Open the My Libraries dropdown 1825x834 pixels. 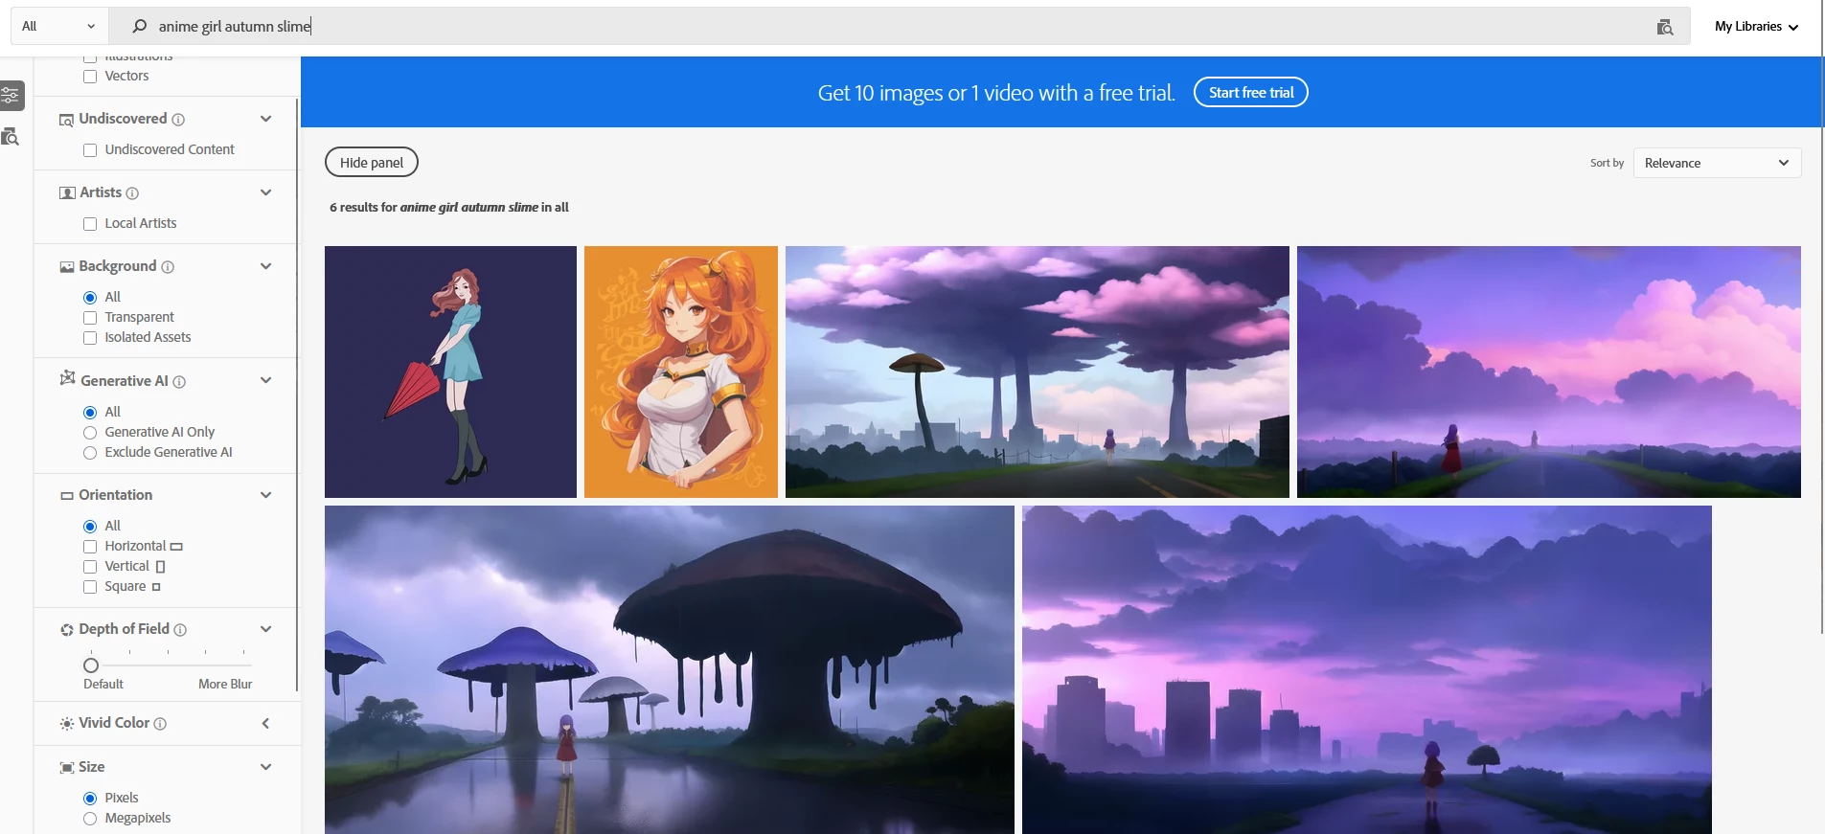click(1756, 27)
